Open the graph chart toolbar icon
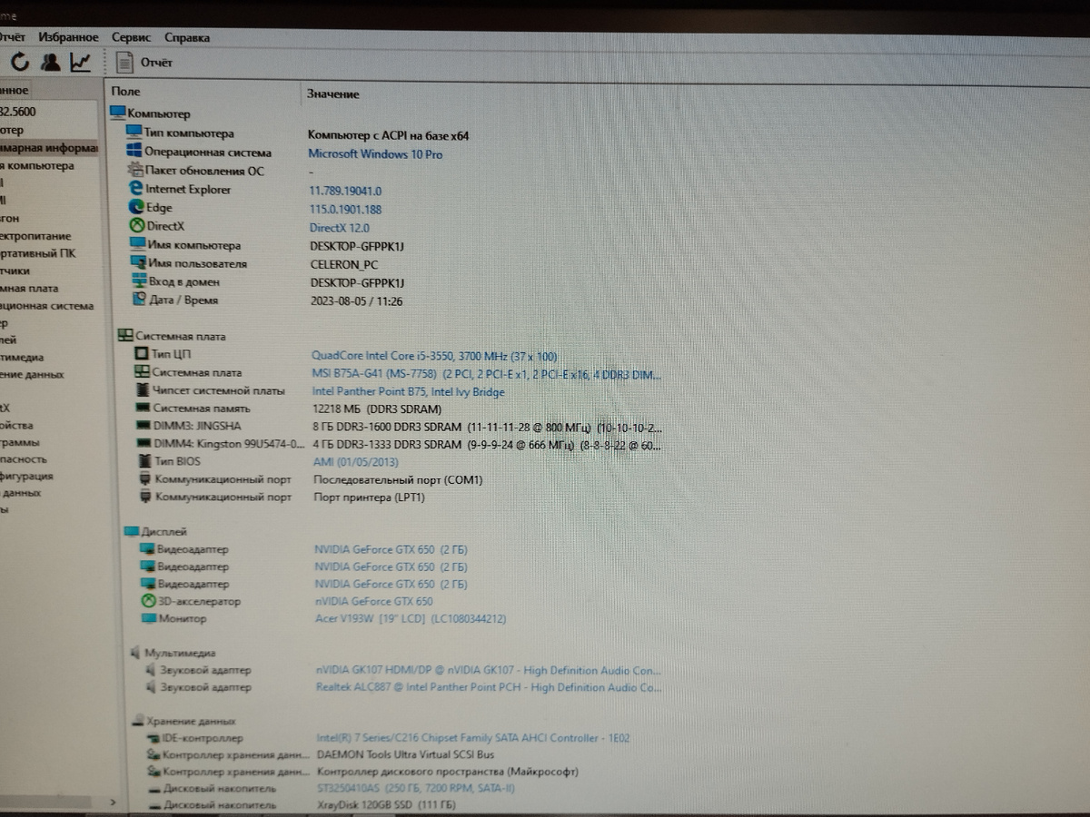 pos(81,62)
